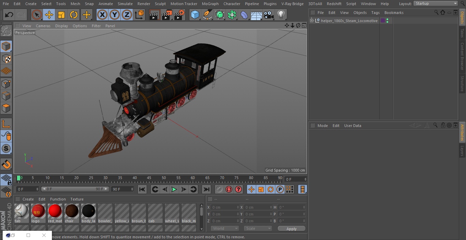Viewport: 466px width, 240px height.
Task: Open the viewport Cameras menu
Action: [x=43, y=26]
